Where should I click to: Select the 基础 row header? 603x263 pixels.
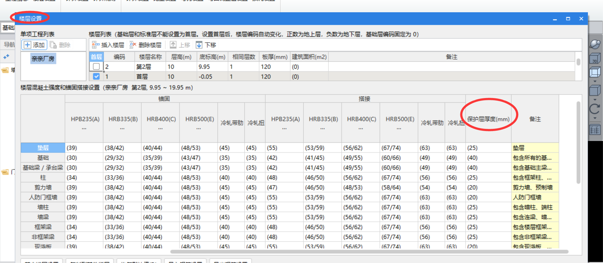click(43, 158)
